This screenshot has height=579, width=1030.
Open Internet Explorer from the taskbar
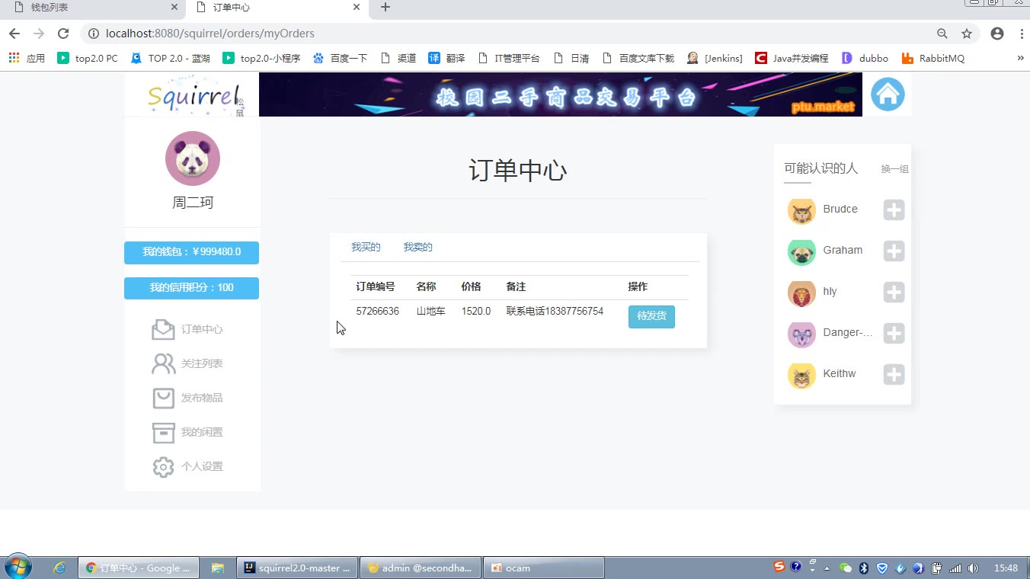point(59,568)
